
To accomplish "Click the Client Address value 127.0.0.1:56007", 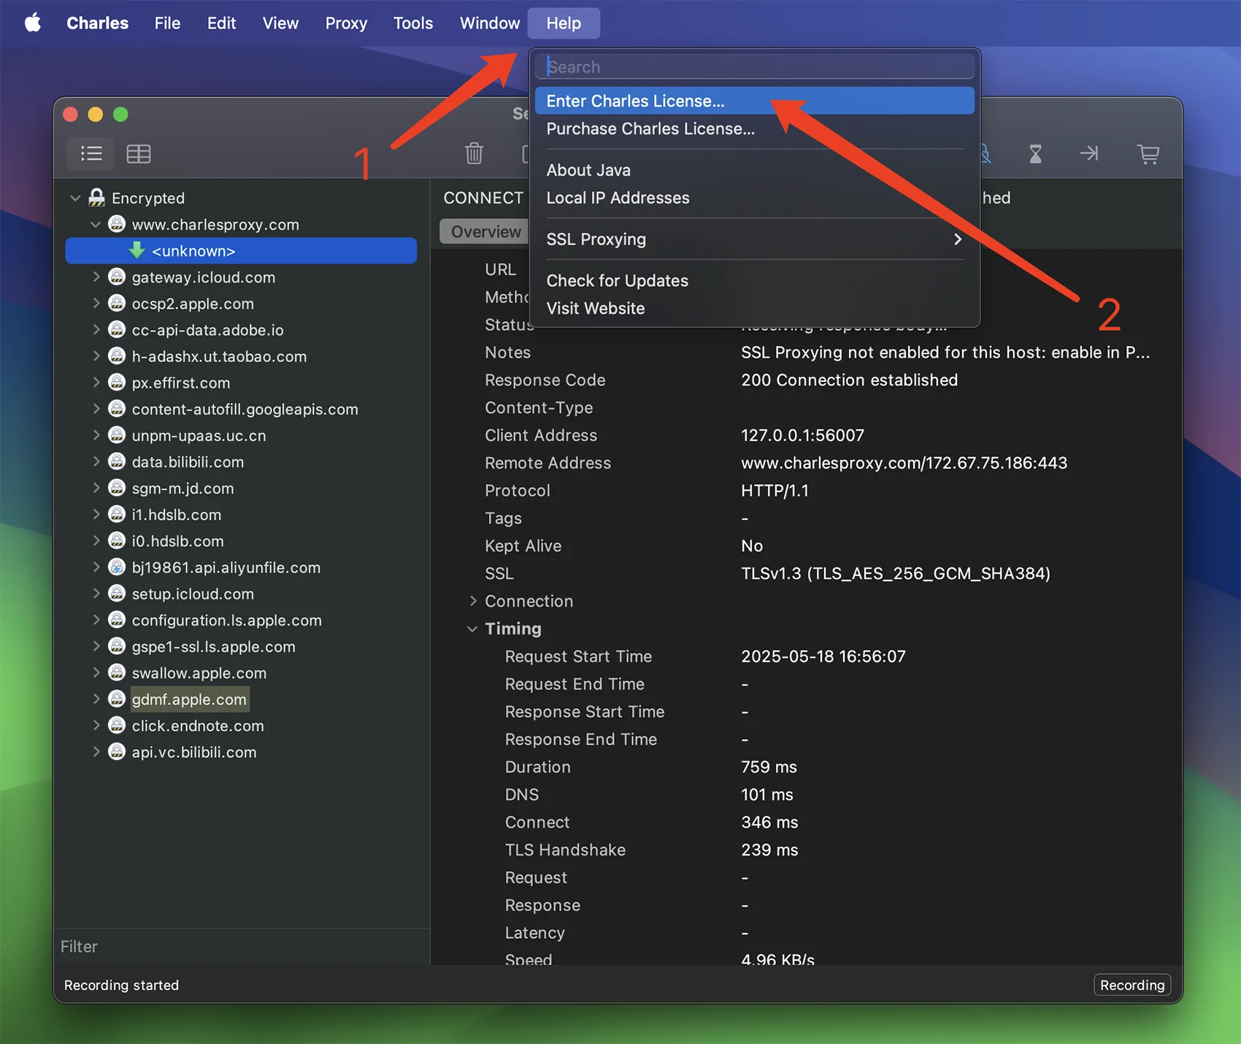I will point(802,435).
